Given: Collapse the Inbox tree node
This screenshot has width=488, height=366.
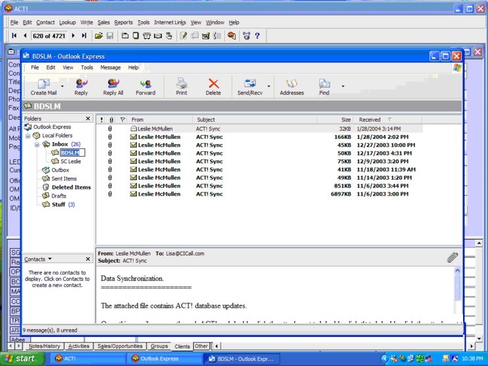Looking at the screenshot, I should coord(37,145).
